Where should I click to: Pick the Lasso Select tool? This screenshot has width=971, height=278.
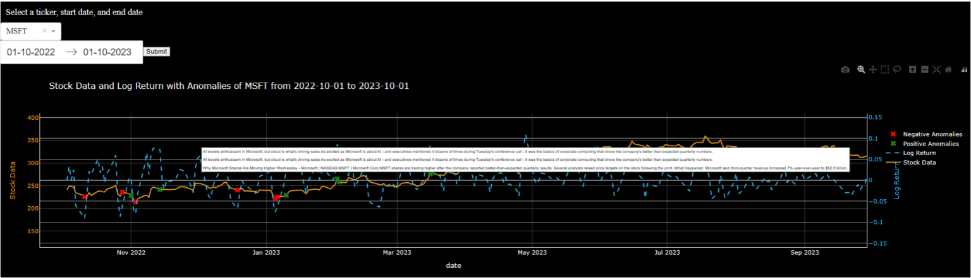[x=896, y=70]
